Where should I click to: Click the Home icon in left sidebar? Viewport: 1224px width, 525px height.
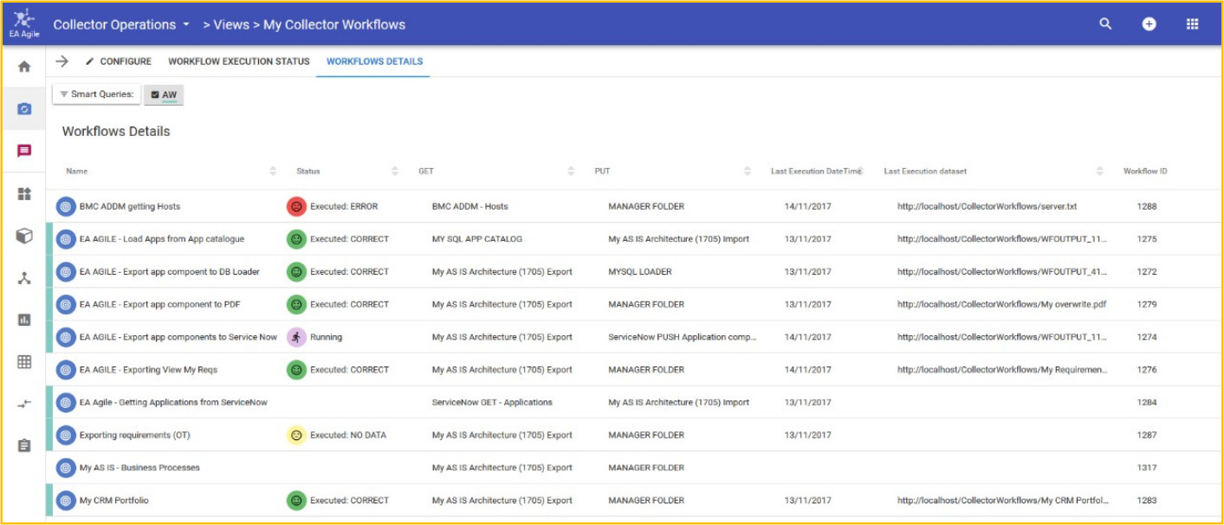point(24,67)
